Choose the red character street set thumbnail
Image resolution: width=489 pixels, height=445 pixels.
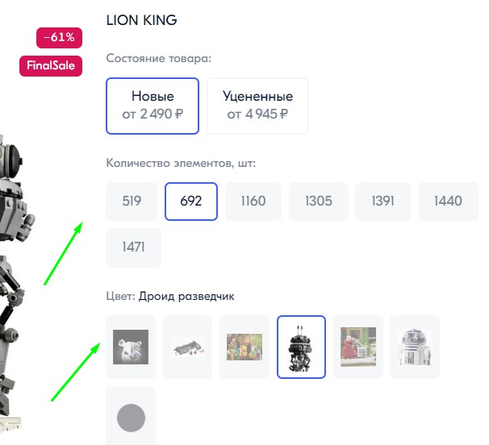click(x=357, y=347)
